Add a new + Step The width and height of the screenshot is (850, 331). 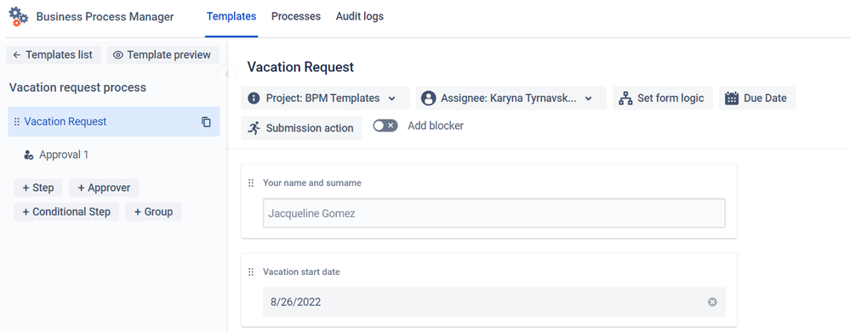[x=38, y=188]
